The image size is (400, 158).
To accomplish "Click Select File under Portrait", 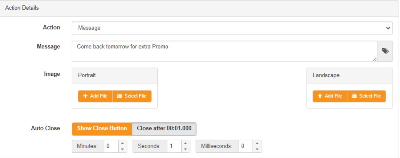I will [132, 96].
